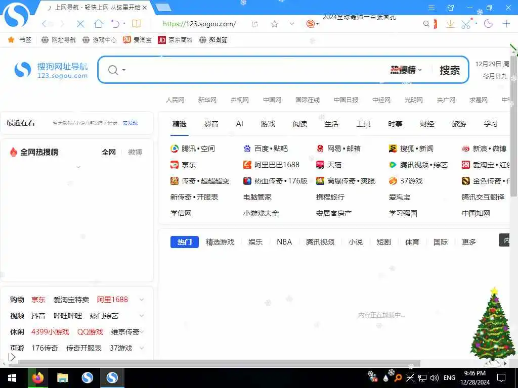
Task: Open the 哔哩哔哩 link
Action: 68,316
